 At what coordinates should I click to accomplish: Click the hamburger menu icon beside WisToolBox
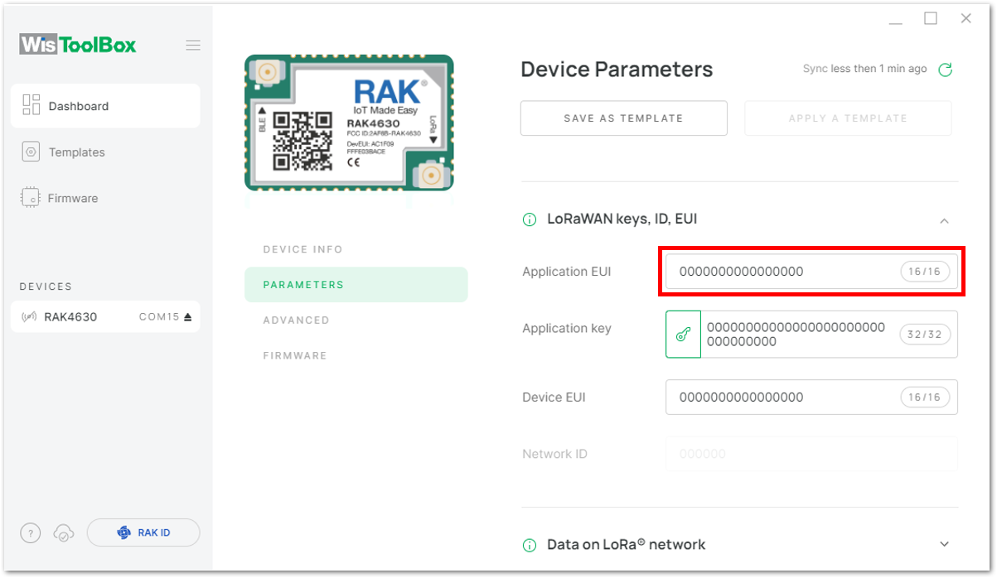click(x=193, y=45)
